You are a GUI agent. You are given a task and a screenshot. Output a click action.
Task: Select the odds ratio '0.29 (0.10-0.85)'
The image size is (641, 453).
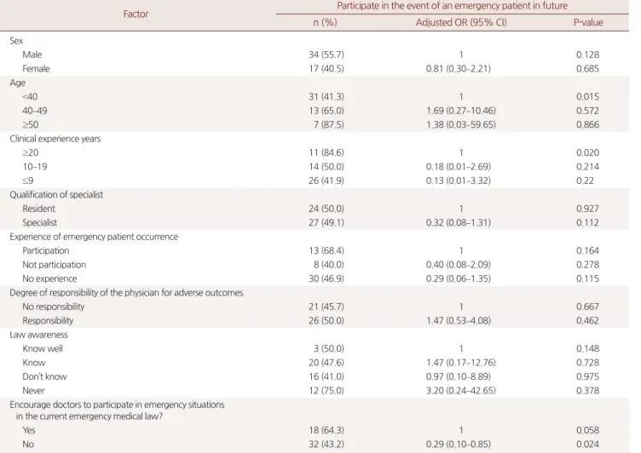(459, 444)
